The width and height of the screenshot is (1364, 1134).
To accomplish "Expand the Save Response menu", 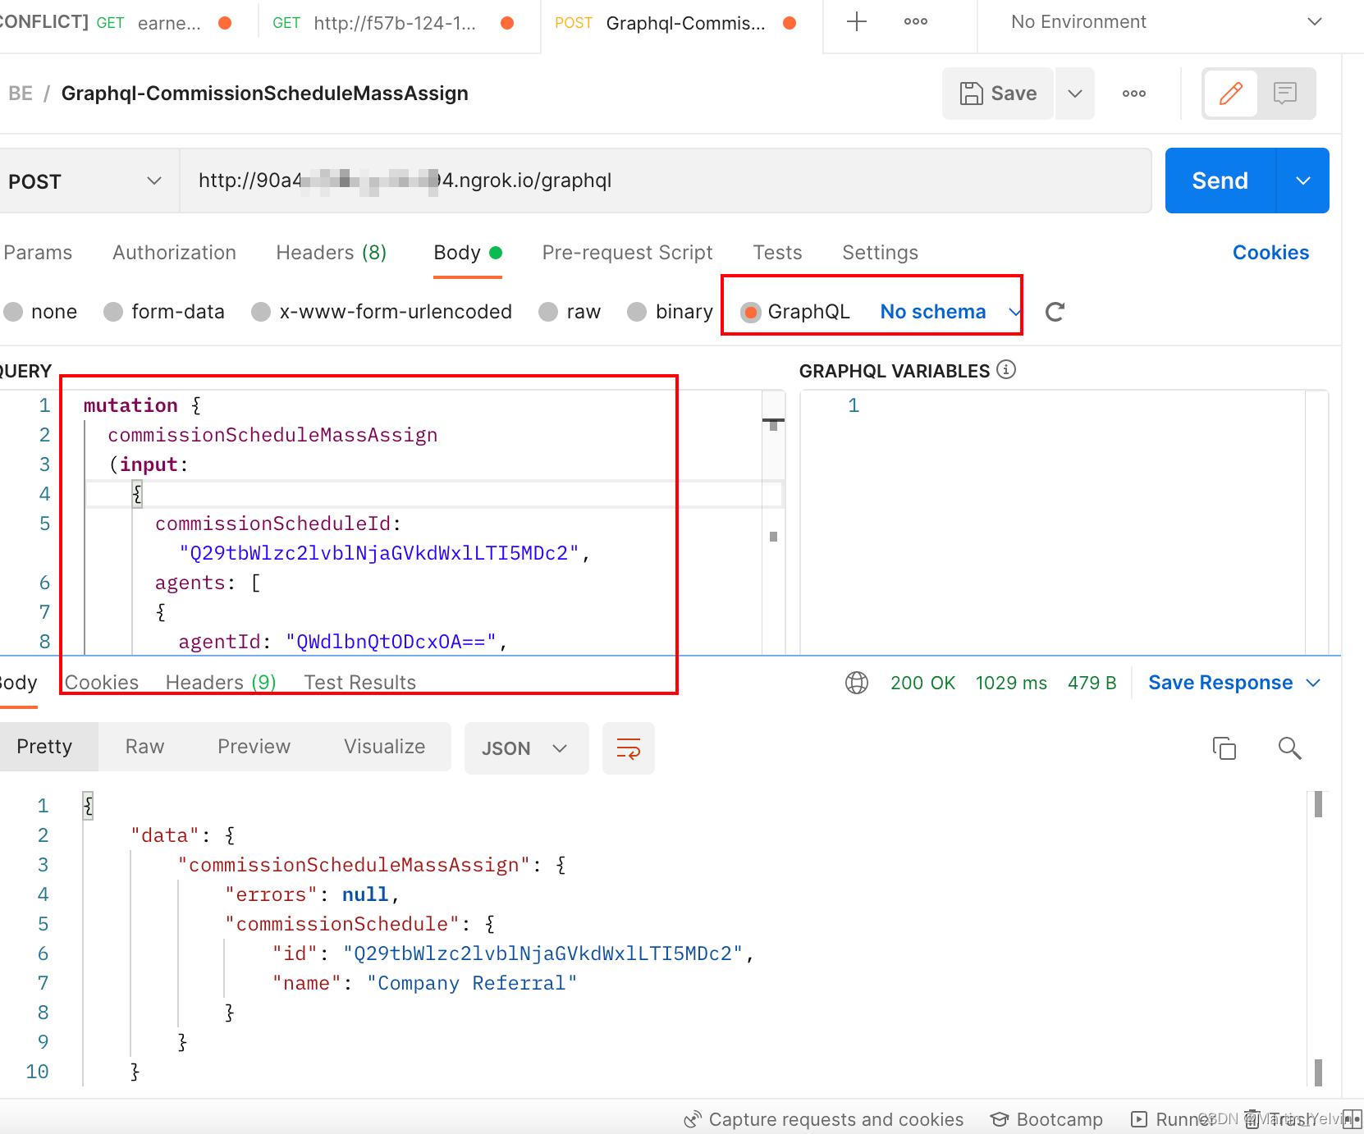I will click(x=1234, y=683).
